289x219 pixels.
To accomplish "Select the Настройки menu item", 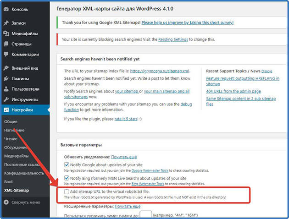I will (25, 110).
